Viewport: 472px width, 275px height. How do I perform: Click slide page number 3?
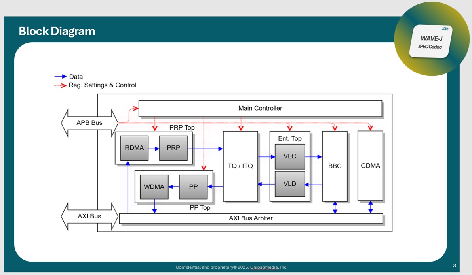coord(455,266)
